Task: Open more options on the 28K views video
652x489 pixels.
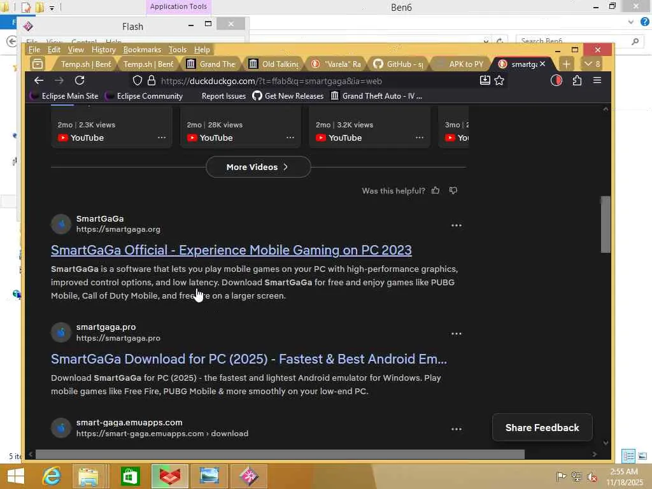Action: (290, 138)
